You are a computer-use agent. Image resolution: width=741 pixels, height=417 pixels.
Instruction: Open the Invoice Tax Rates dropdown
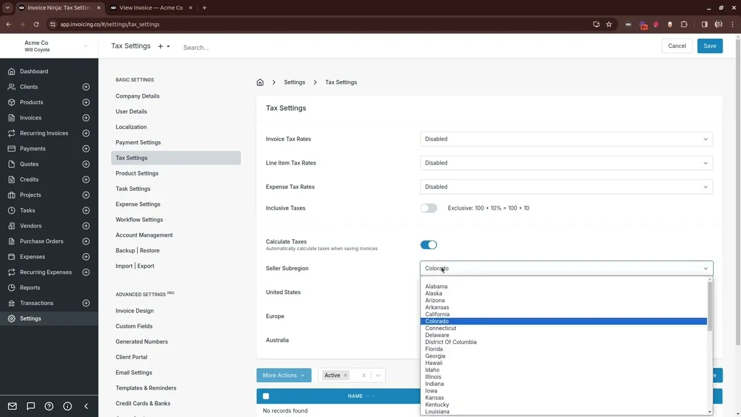tap(567, 139)
